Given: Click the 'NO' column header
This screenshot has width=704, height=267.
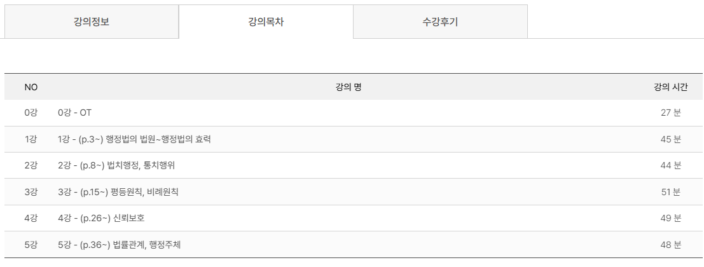Looking at the screenshot, I should click(31, 86).
